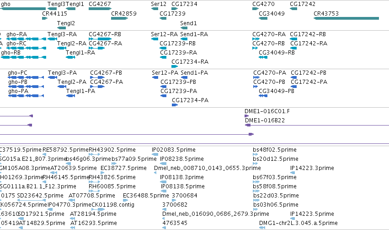
Task: Select the EC36488.5prime EST
Action: pos(126,200)
